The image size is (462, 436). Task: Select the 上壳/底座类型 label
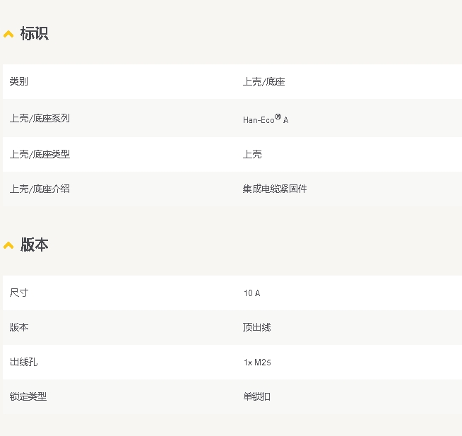pos(40,154)
